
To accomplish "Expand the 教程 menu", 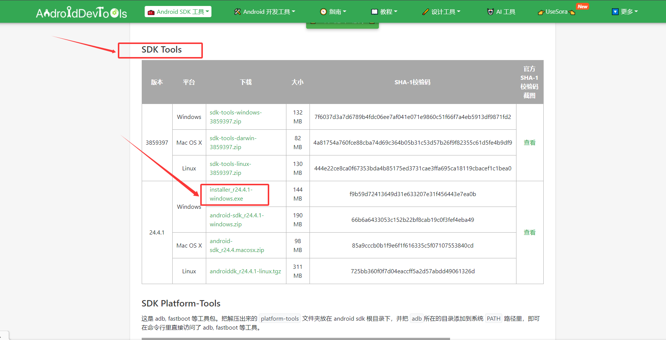I will point(384,12).
